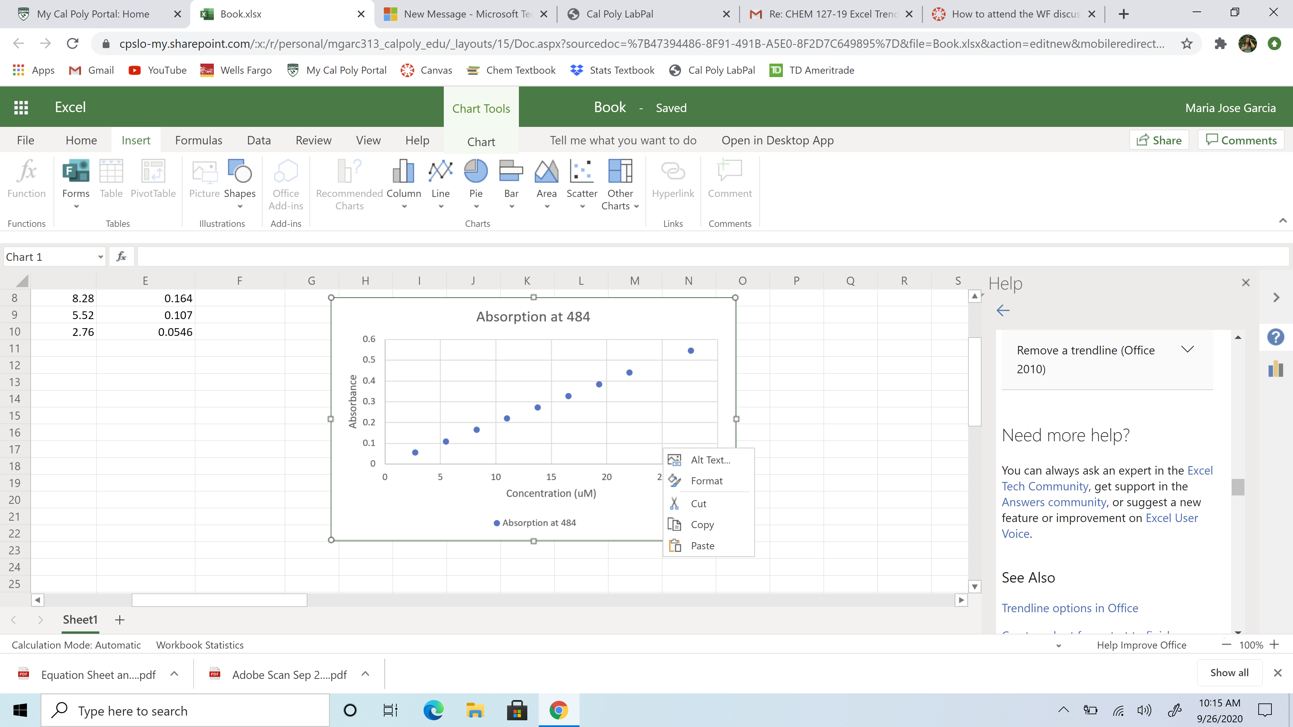
Task: Click the zoom in plus button
Action: click(x=1274, y=645)
